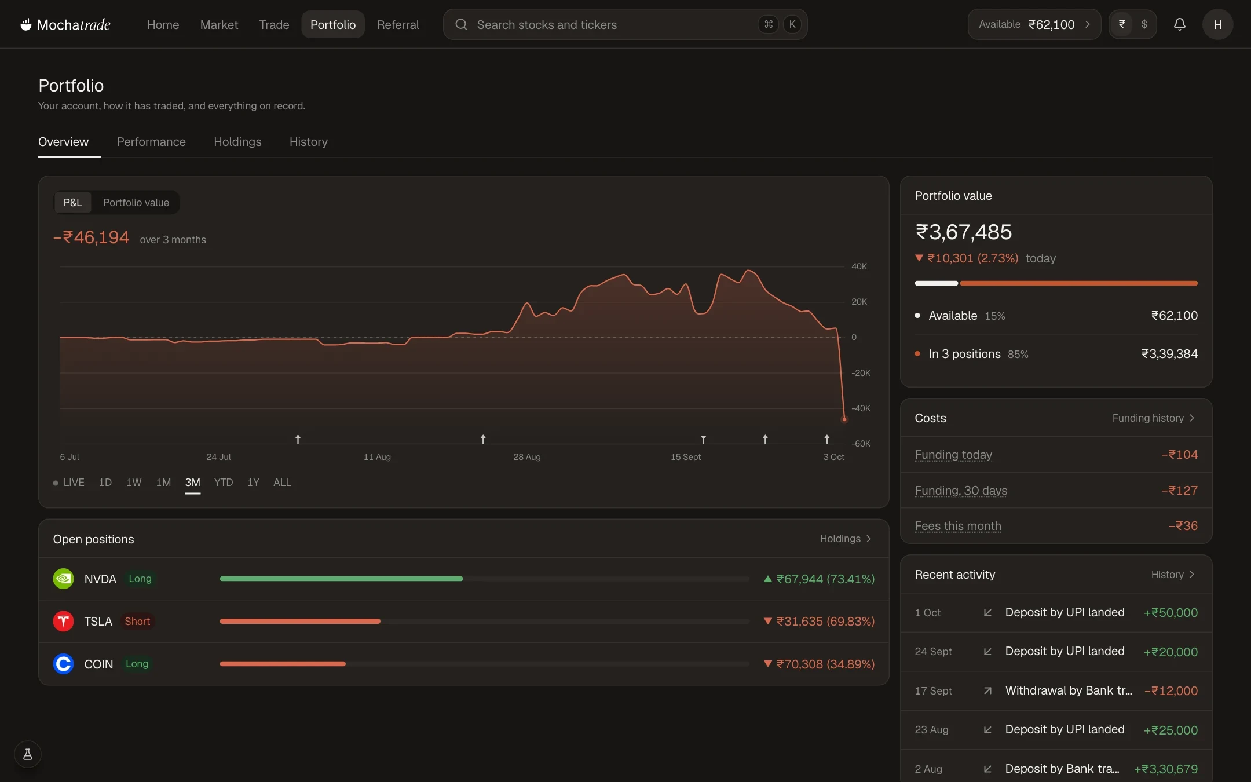The image size is (1251, 782).
Task: Open Holdings from Open positions
Action: pos(846,539)
